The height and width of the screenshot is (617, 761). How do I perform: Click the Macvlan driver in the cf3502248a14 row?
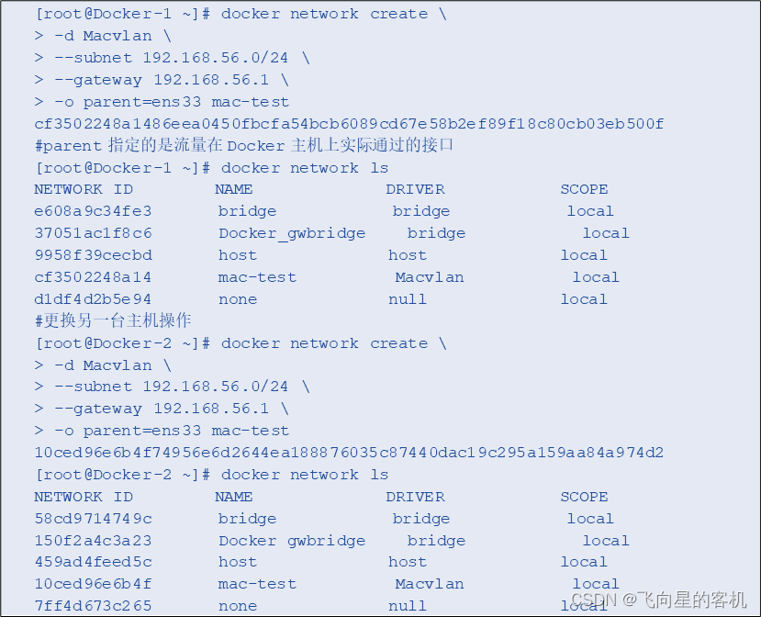[430, 277]
